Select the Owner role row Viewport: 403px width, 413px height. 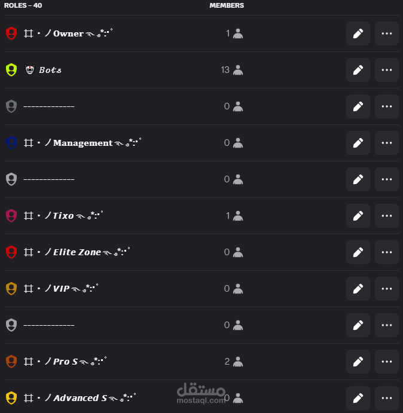click(202, 33)
